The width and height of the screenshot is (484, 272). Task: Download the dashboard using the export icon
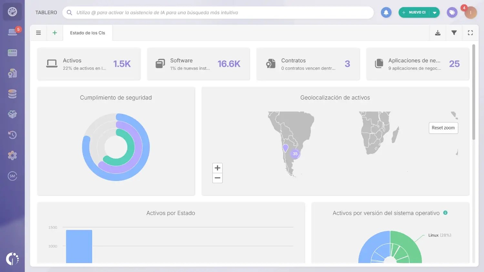click(438, 33)
